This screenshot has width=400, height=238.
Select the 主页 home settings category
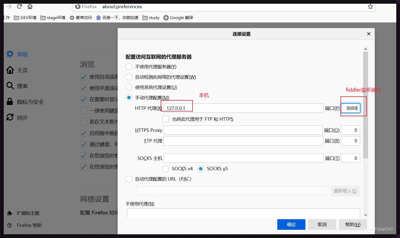click(x=17, y=70)
